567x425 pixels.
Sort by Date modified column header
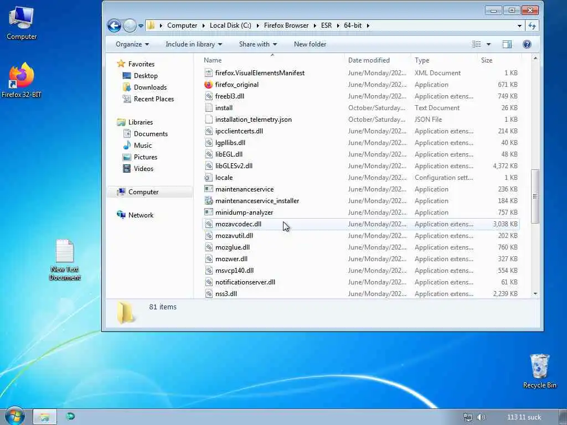click(x=369, y=60)
